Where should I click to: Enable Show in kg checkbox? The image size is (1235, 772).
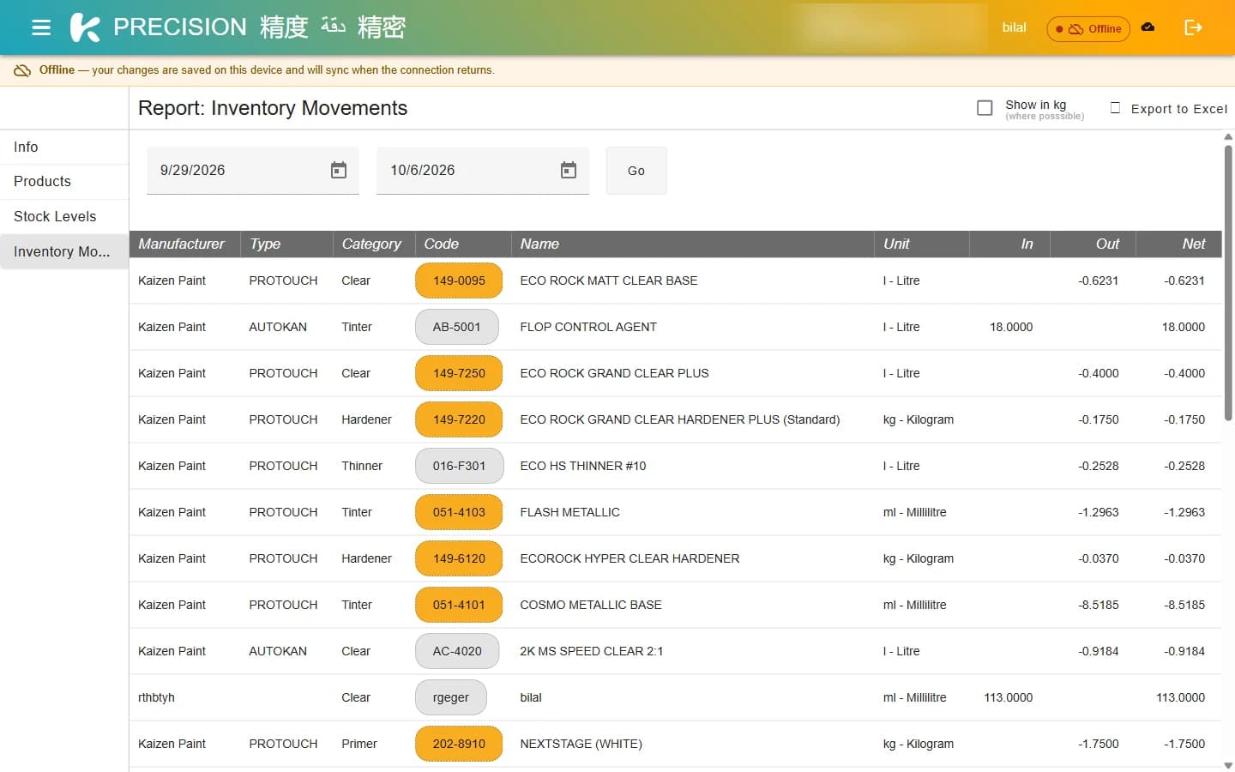click(985, 108)
